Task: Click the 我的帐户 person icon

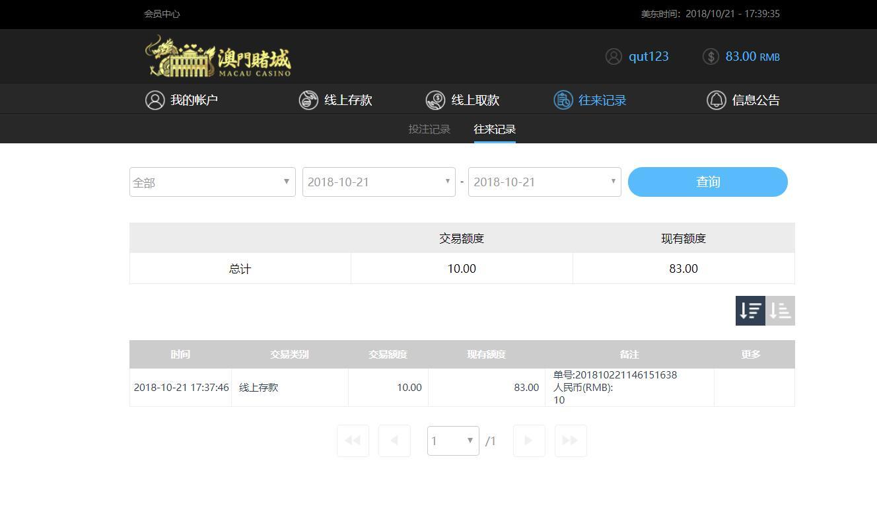Action: [x=155, y=100]
